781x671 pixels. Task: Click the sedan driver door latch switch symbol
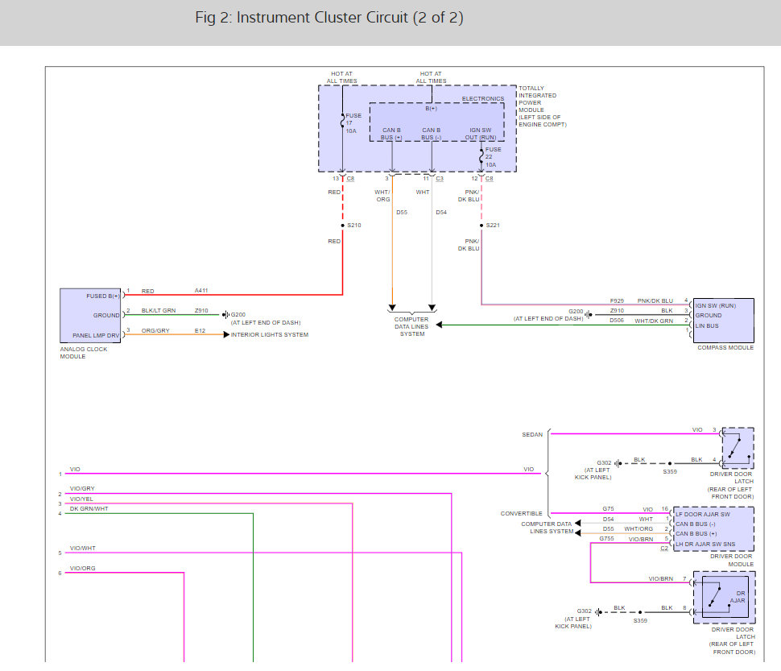738,448
